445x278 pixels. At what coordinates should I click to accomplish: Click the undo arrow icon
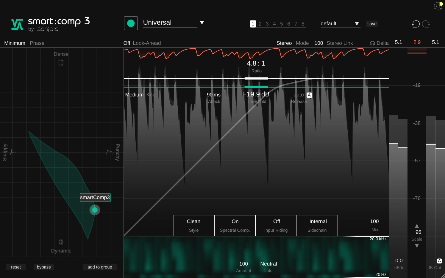(x=416, y=24)
